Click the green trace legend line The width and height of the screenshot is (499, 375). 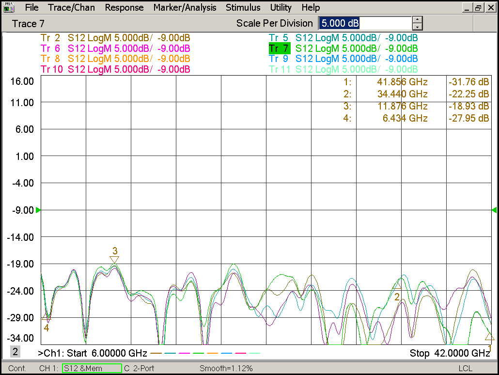[199, 353]
